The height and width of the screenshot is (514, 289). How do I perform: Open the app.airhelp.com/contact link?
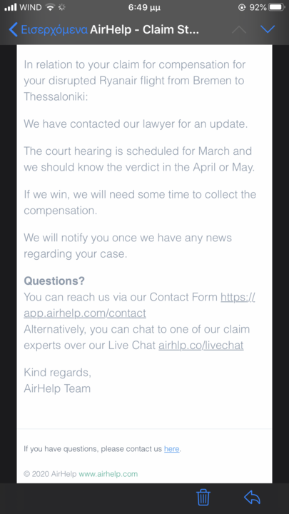[x=85, y=313]
